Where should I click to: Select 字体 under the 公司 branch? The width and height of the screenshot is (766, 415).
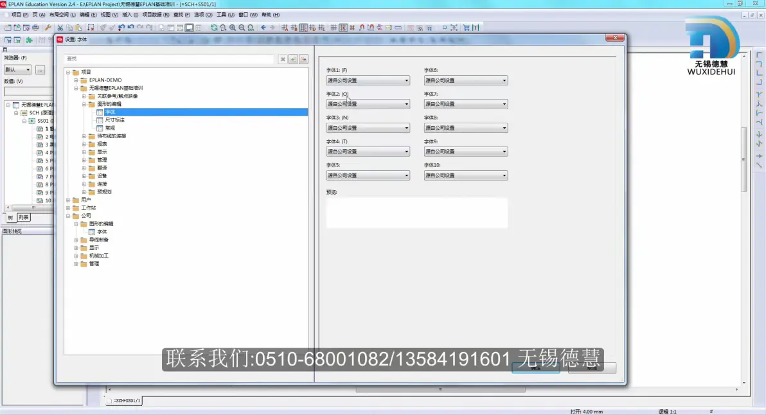click(x=102, y=232)
